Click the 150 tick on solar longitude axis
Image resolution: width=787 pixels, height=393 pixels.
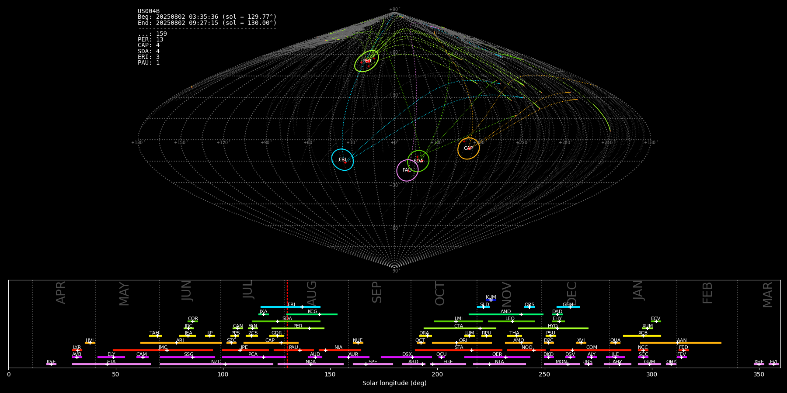point(330,374)
